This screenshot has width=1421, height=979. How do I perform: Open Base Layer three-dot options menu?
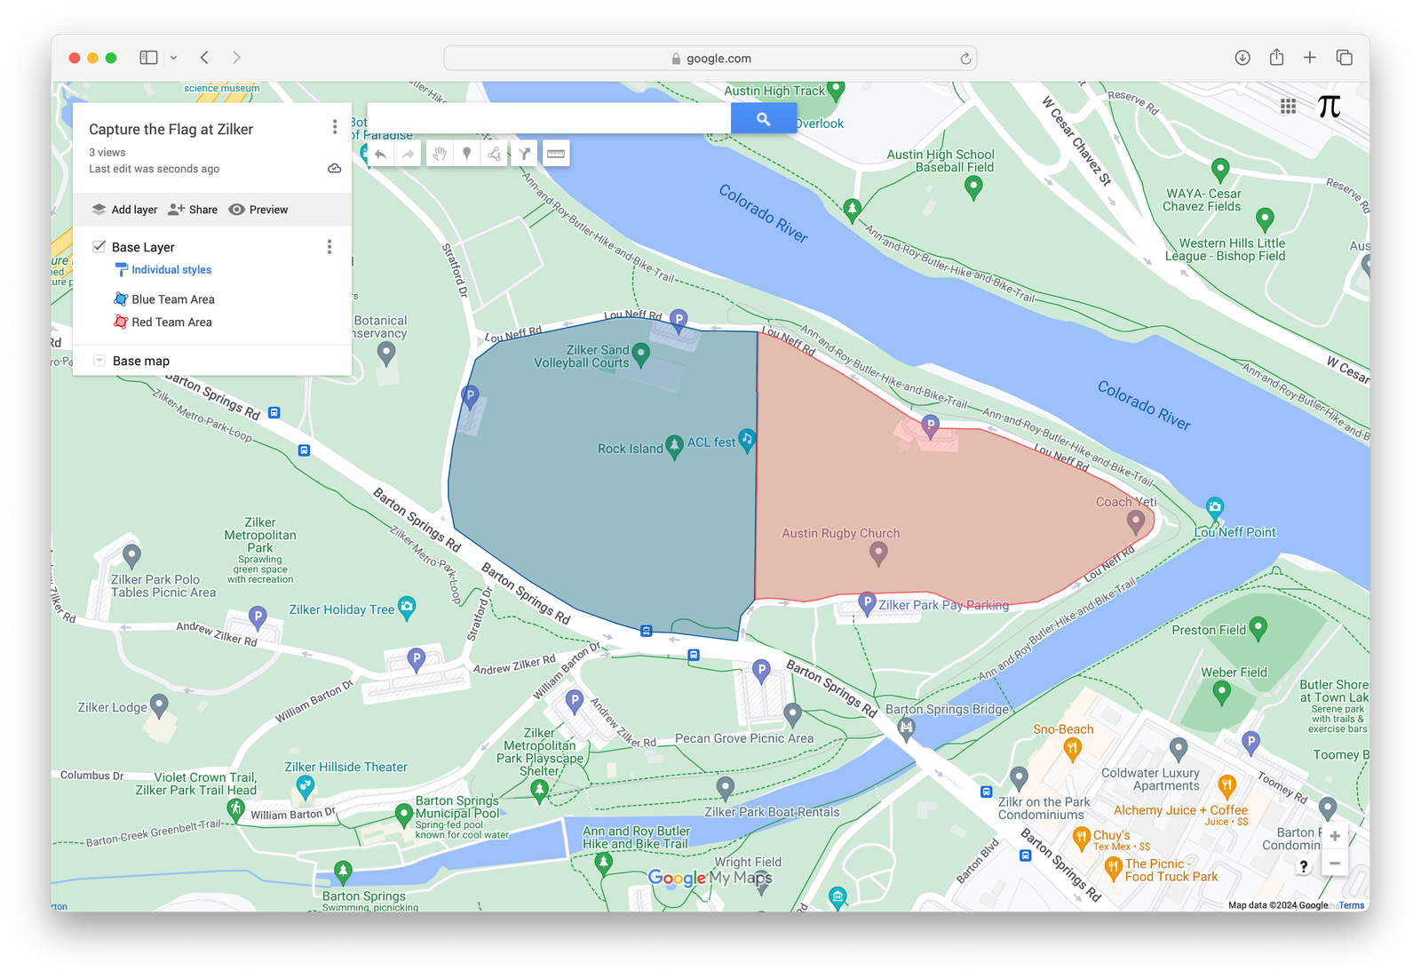pyautogui.click(x=329, y=246)
